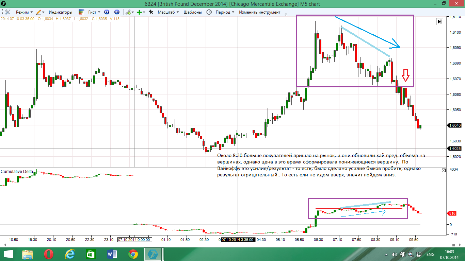Select the cursor star pointer tool

pos(151,12)
